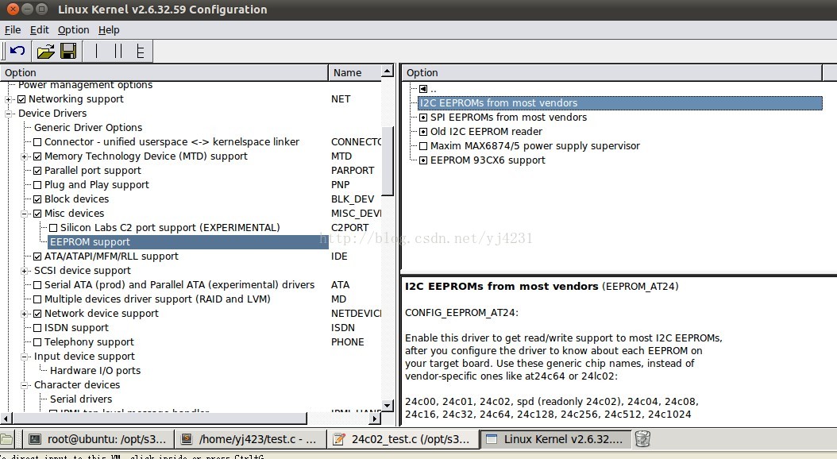
Task: Enable Serial ATA and Parallel ATA drivers checkbox
Action: [37, 285]
